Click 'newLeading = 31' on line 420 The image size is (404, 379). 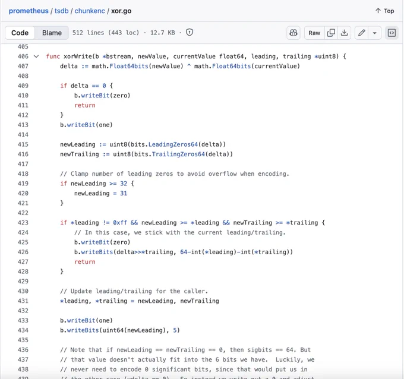tap(101, 194)
